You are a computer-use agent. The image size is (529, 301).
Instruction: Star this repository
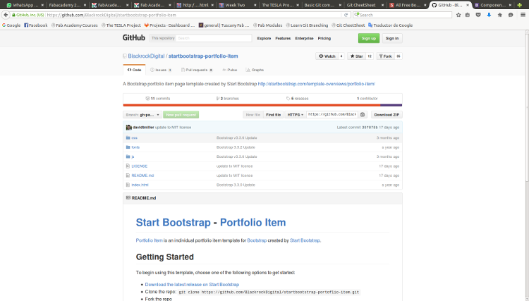point(356,56)
